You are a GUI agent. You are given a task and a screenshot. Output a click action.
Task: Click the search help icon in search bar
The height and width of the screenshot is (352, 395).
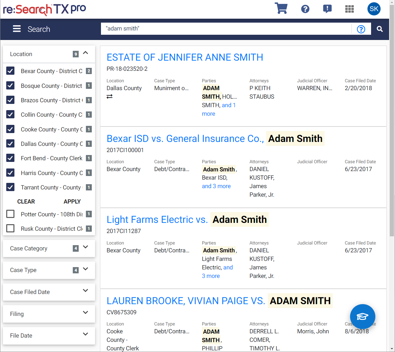[361, 29]
